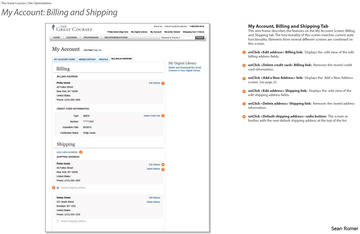360x234 pixels.
Task: Open the Professors navigation menu item
Action: [91, 37]
